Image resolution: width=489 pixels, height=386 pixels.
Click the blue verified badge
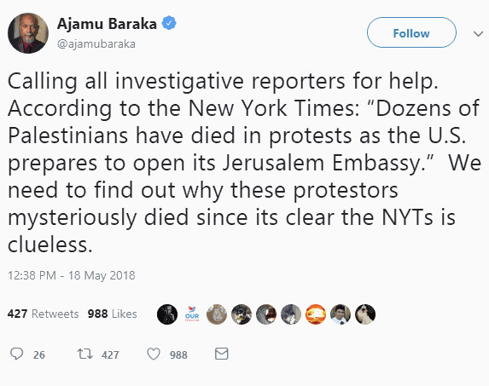point(169,23)
